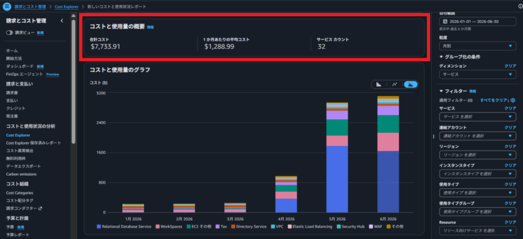Click calendar icon in date range field
This screenshot has height=239, width=523.
pos(445,21)
